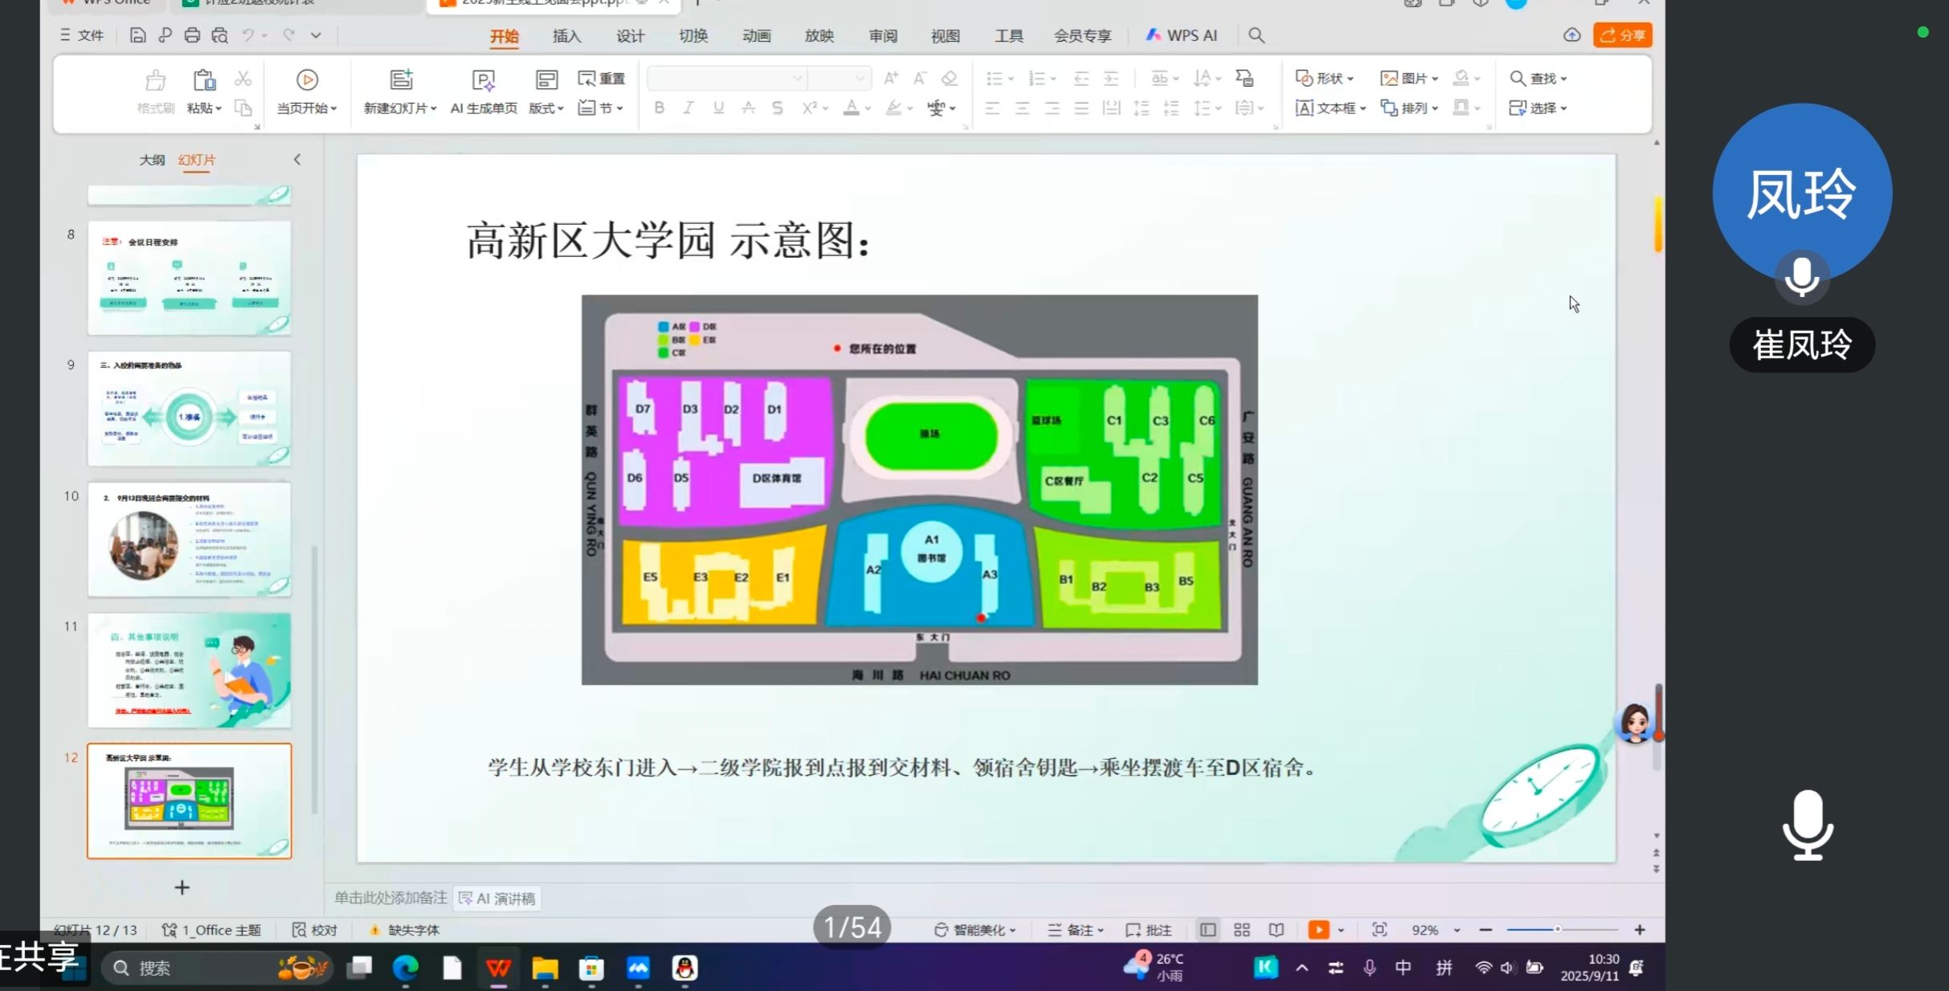Toggle bold formatting
1949x991 pixels.
pyautogui.click(x=659, y=108)
